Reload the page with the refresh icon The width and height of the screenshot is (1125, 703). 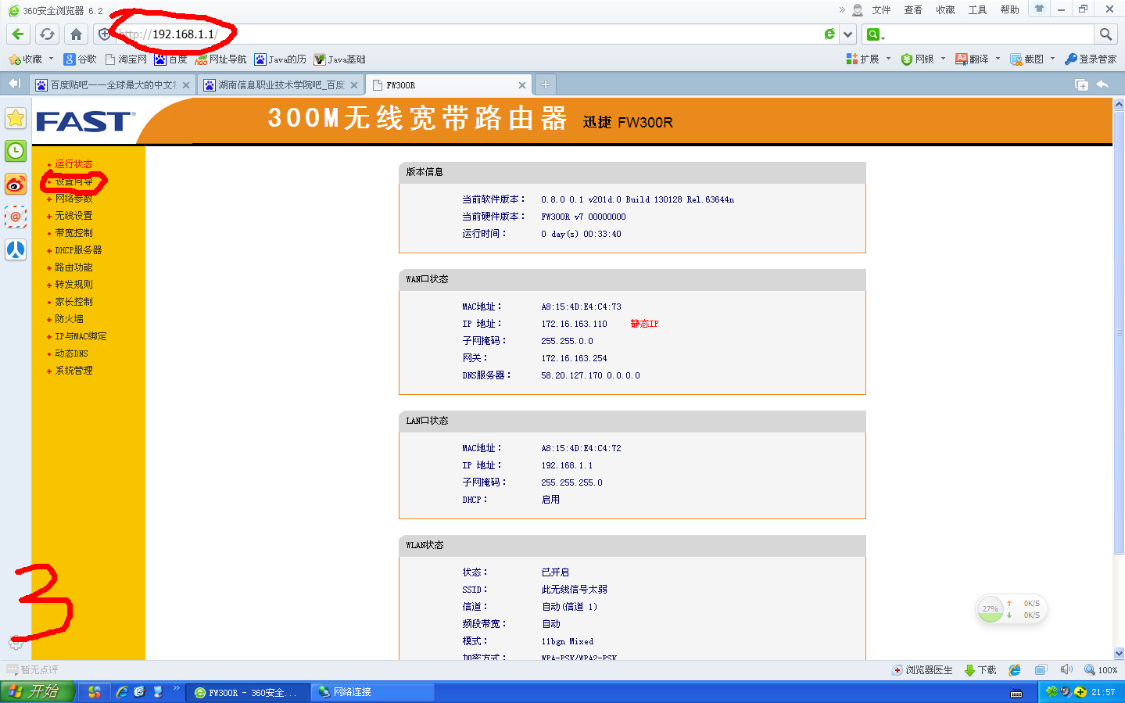[x=47, y=34]
